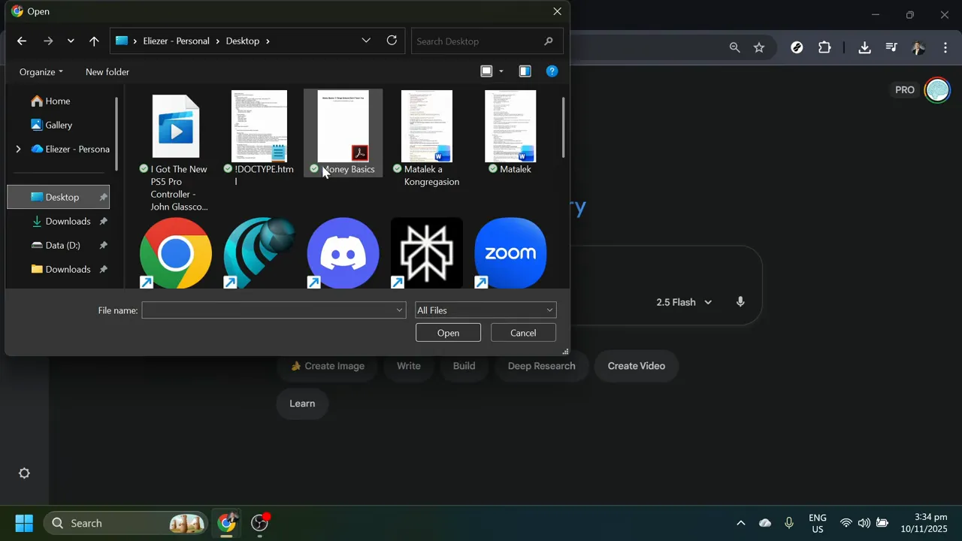962x541 pixels.
Task: Bookmark this page with the star
Action: pos(759,47)
